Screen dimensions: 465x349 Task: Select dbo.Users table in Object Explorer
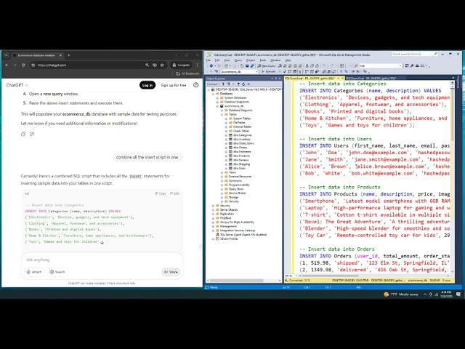[239, 168]
